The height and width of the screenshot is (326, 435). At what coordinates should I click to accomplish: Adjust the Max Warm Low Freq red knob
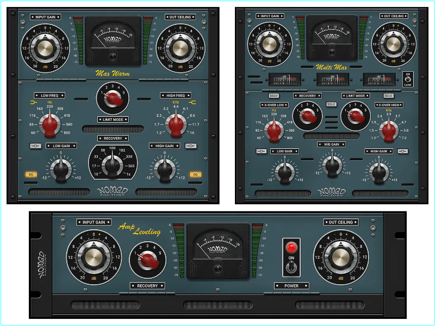(49, 124)
